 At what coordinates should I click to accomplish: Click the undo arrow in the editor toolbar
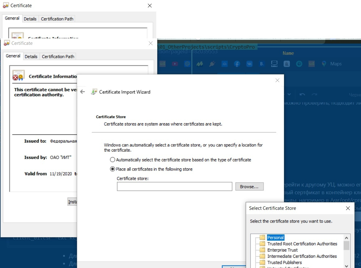tap(302, 94)
